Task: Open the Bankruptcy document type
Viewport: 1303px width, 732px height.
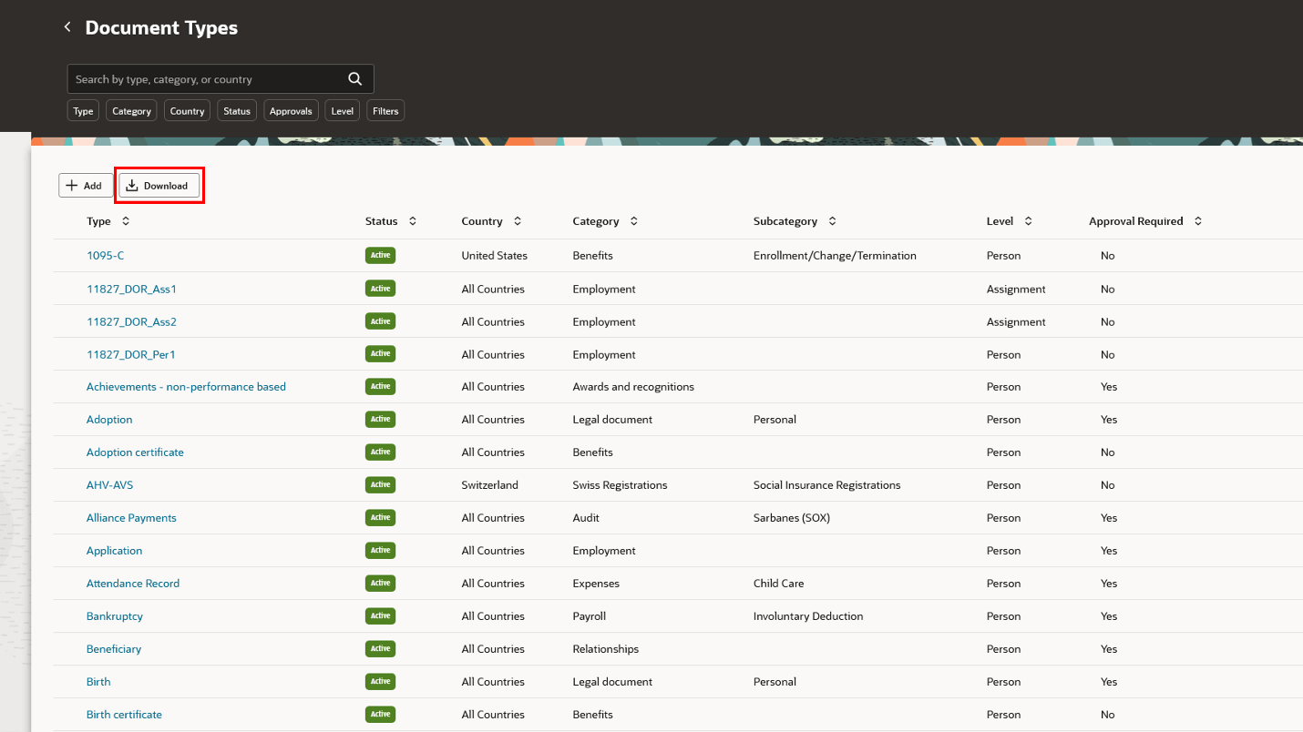Action: tap(115, 616)
